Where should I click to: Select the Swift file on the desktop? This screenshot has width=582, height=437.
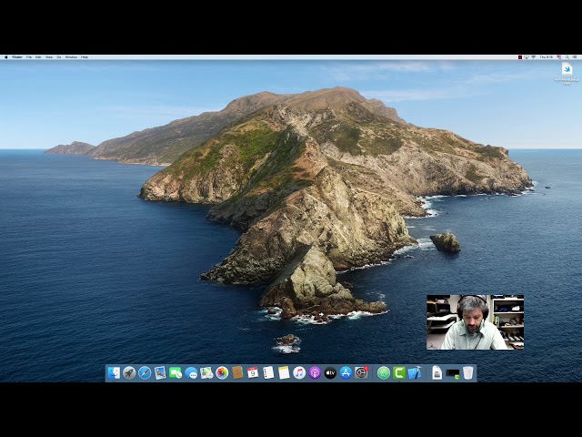click(x=567, y=73)
